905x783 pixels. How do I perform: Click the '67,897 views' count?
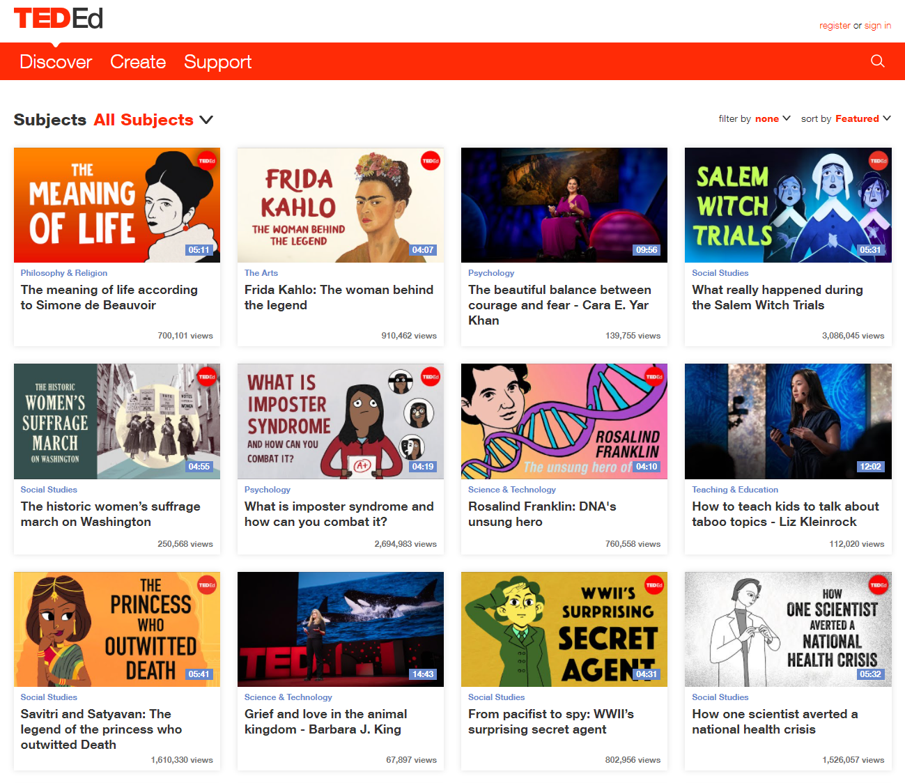tap(412, 760)
